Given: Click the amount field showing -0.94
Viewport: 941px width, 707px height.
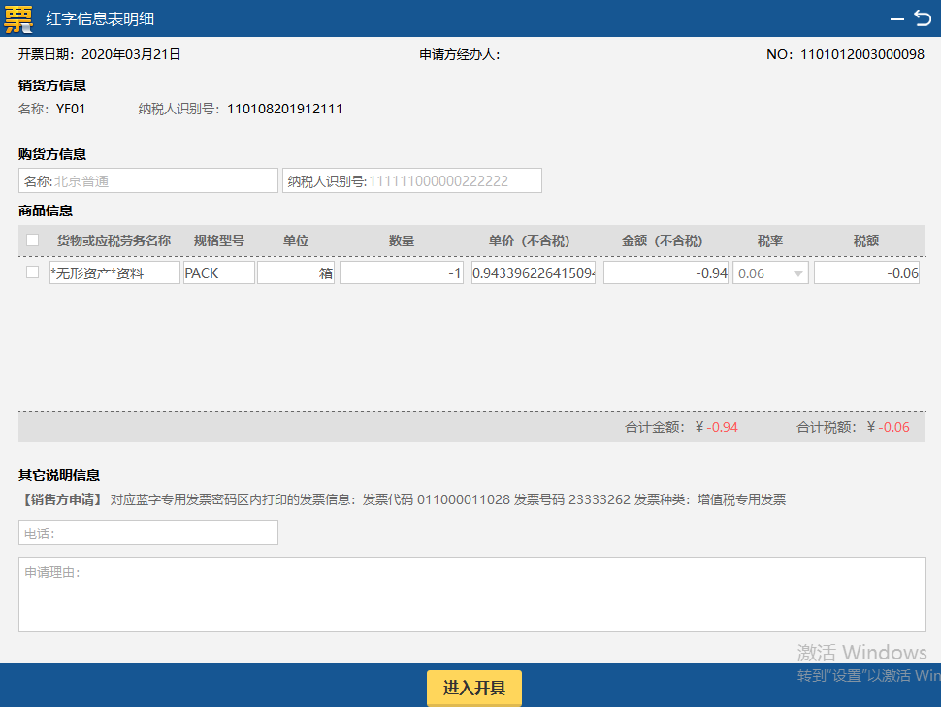Looking at the screenshot, I should click(665, 273).
